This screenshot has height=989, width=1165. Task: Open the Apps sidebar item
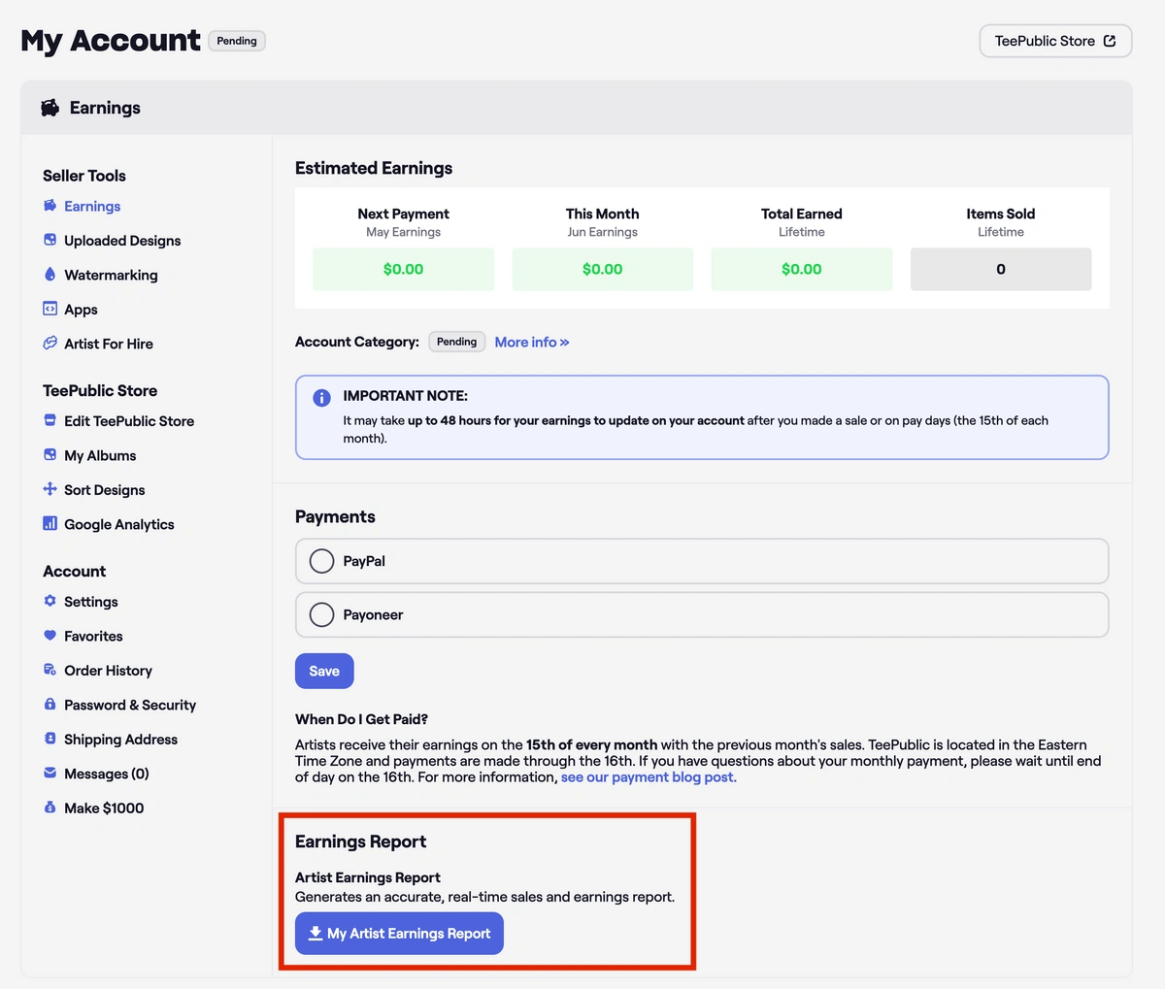tap(81, 310)
